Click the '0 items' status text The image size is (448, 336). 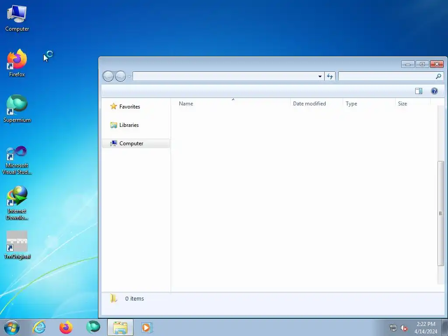[x=135, y=298]
